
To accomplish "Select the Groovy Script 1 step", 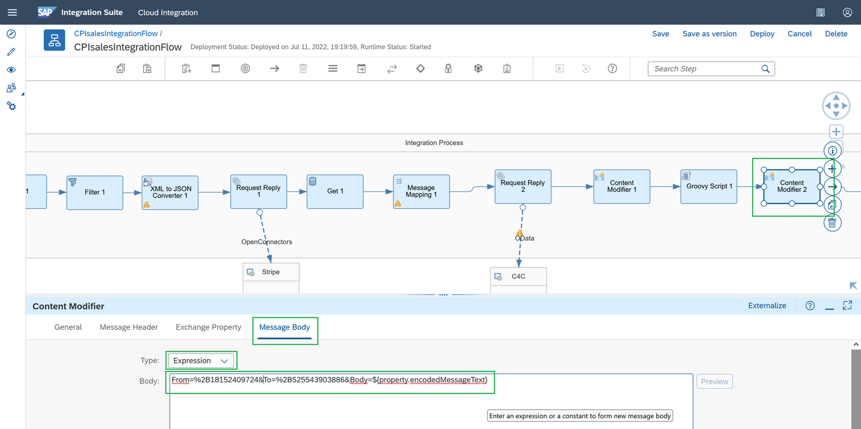I will pyautogui.click(x=709, y=187).
